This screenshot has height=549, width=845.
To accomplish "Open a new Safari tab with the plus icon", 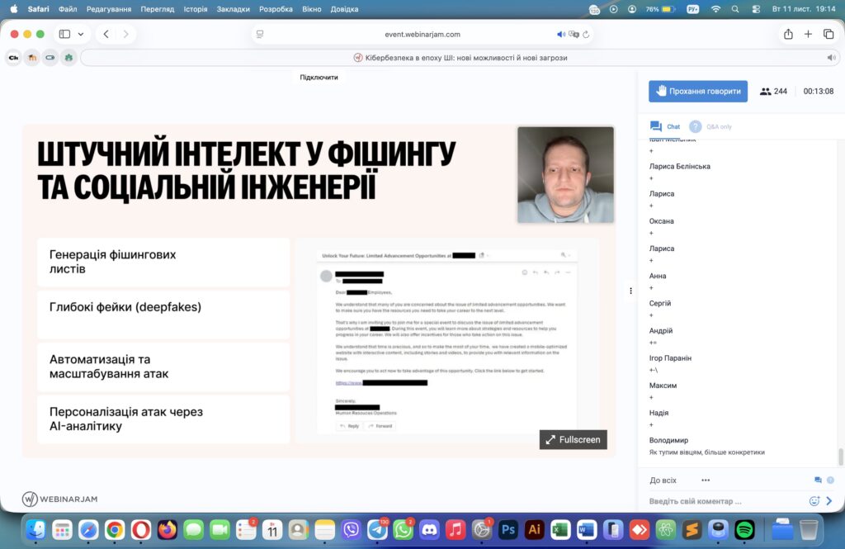I will click(x=808, y=34).
